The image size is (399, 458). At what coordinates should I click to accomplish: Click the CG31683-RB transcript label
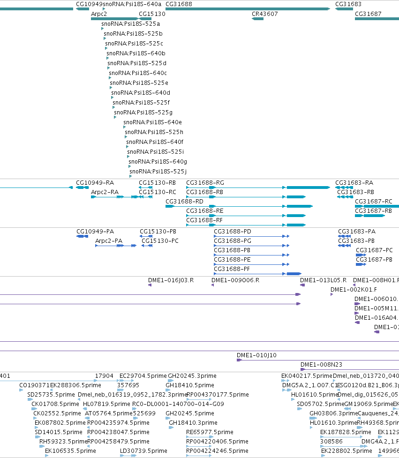tap(355, 192)
